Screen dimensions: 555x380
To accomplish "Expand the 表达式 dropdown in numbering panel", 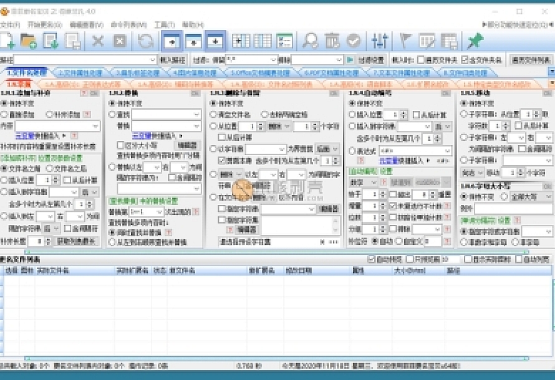I will point(447,151).
